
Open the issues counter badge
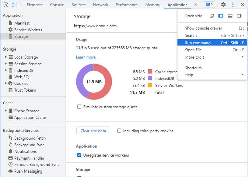[x=209, y=5]
